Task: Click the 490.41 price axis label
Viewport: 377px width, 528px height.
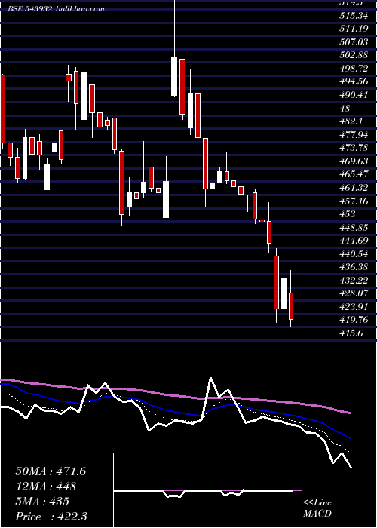Action: pyautogui.click(x=354, y=95)
